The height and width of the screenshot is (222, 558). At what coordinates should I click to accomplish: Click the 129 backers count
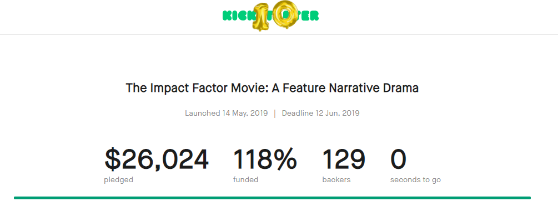[344, 159]
